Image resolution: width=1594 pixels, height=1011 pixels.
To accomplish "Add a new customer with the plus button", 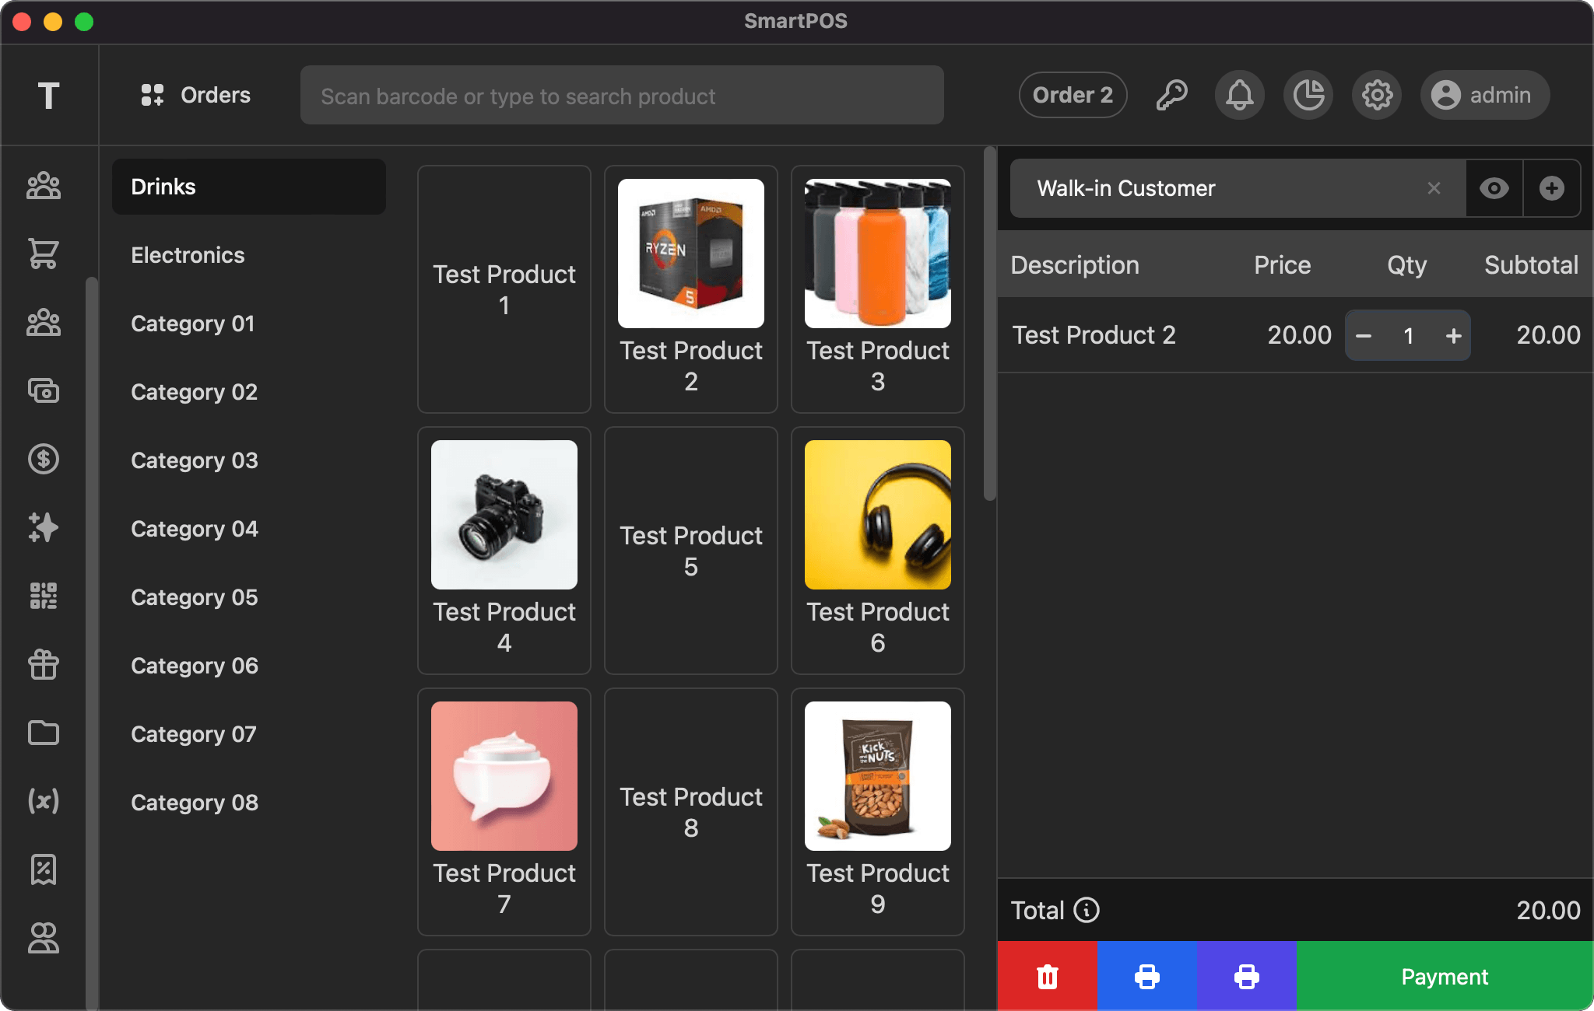I will (x=1551, y=188).
